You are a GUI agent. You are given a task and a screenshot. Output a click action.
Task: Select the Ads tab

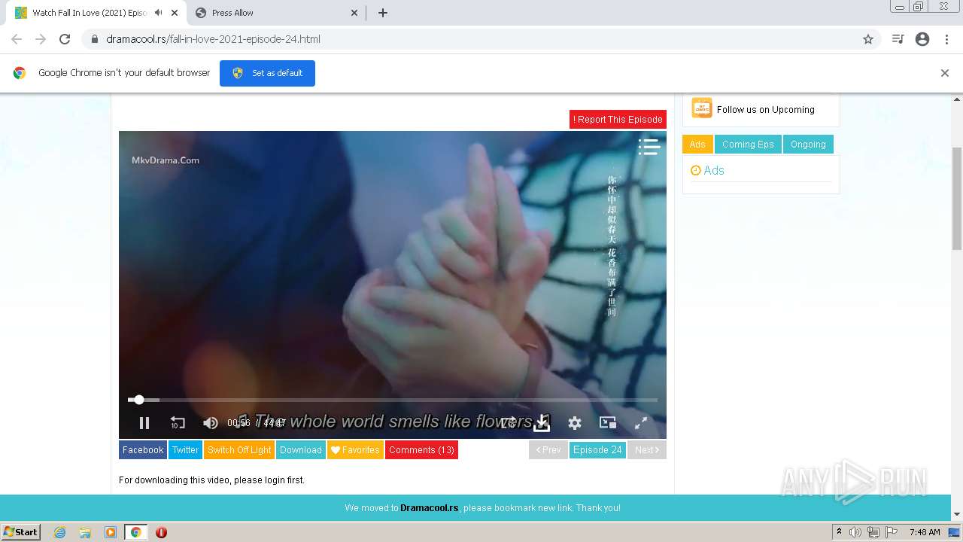tap(697, 145)
